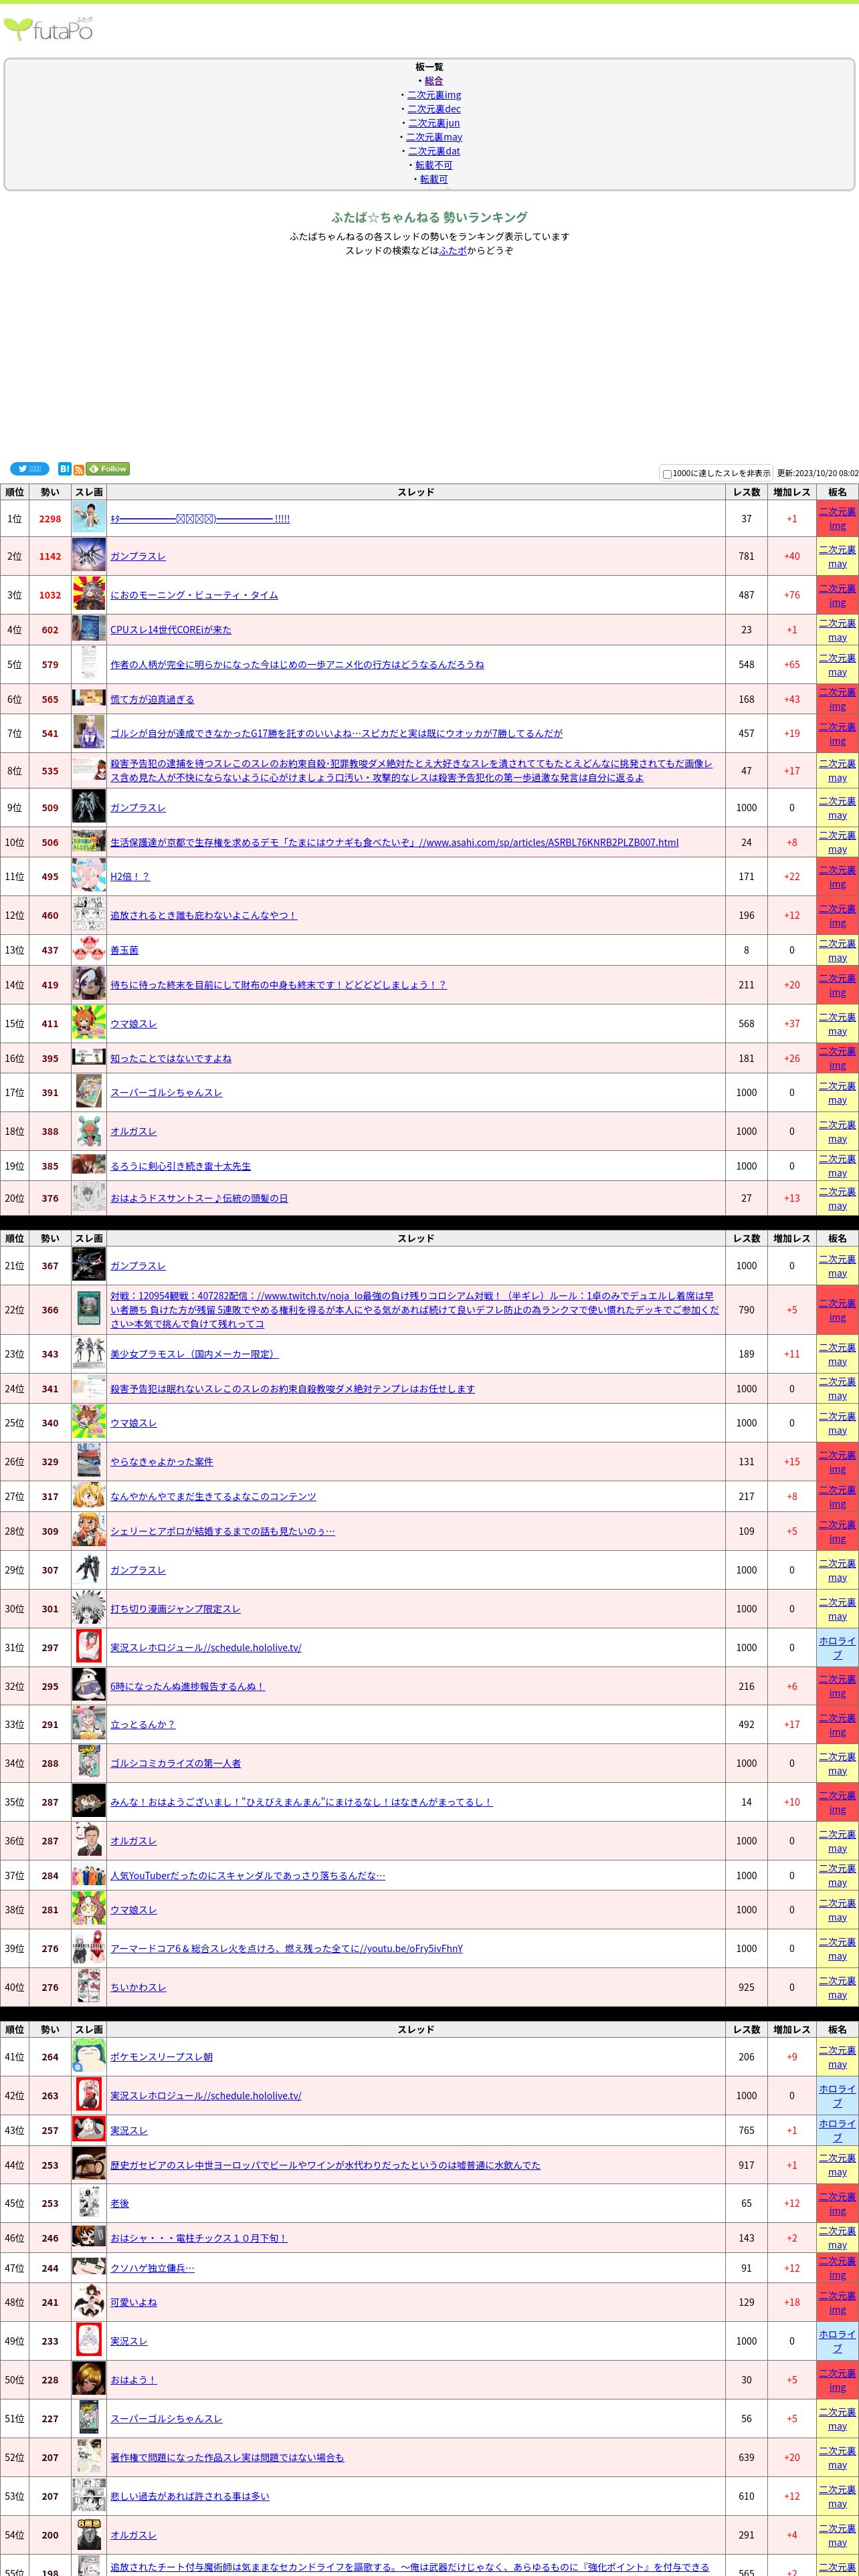Open thread 立っとるんか?
This screenshot has height=2576, width=859.
pos(142,1724)
